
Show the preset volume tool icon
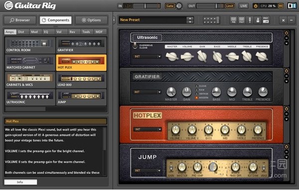(266, 20)
